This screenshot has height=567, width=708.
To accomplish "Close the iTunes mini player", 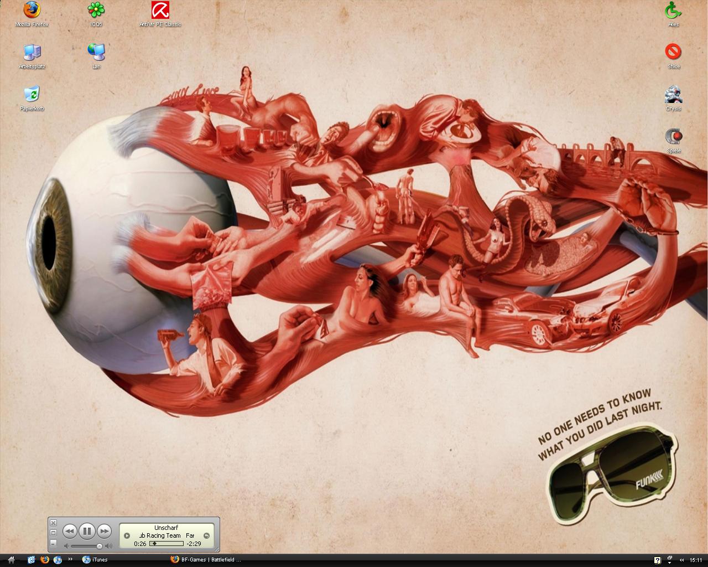I will pyautogui.click(x=53, y=523).
